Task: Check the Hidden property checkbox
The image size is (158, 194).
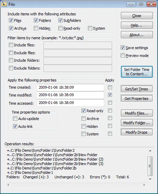Action: point(83,126)
